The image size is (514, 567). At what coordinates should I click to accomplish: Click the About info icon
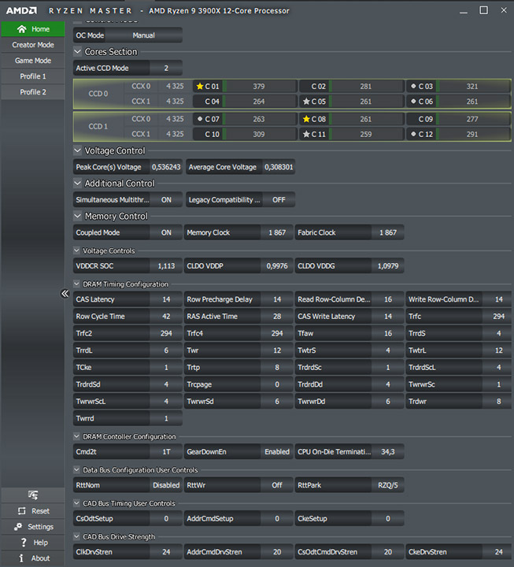21,558
